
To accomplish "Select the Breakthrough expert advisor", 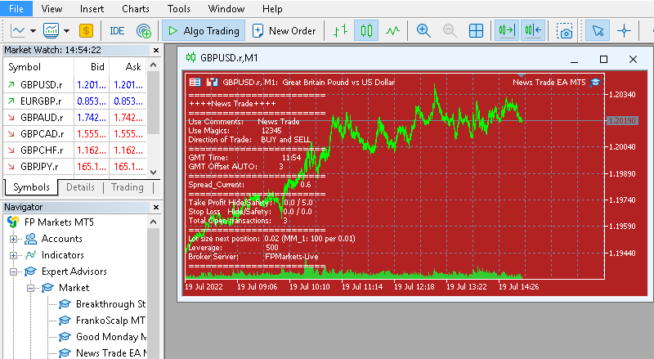I will coord(110,304).
